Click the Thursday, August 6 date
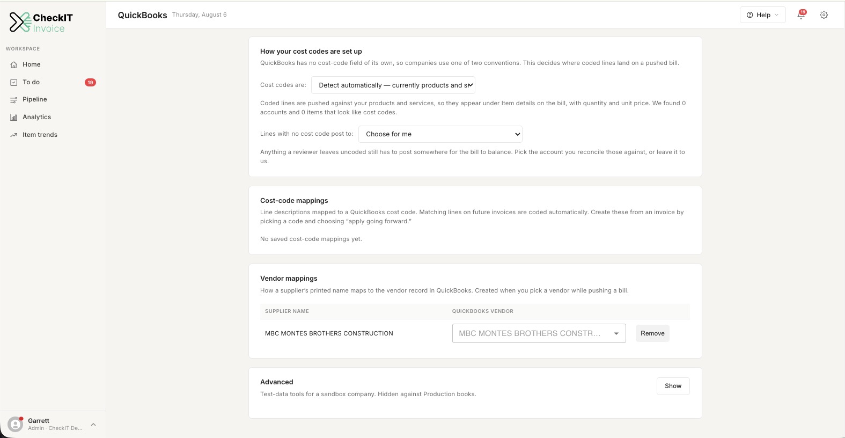Screen dimensions: 845x438 (x=200, y=15)
